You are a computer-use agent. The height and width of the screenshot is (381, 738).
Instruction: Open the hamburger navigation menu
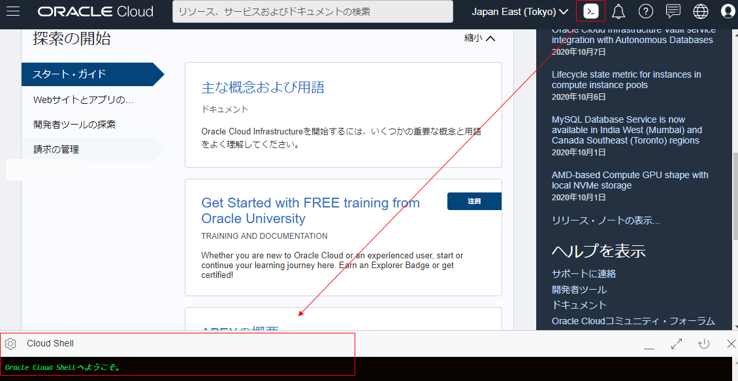coord(12,12)
